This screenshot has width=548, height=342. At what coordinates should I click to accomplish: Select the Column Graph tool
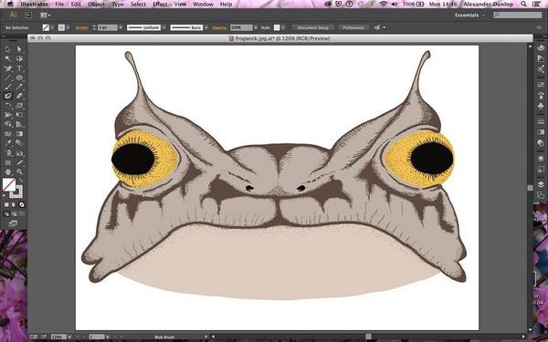coord(19,153)
